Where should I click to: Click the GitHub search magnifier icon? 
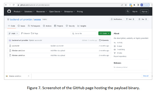pos(128,11)
